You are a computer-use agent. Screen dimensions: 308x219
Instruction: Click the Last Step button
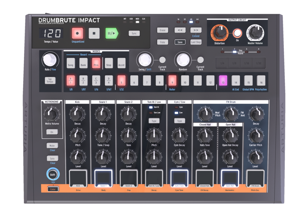click(x=196, y=42)
